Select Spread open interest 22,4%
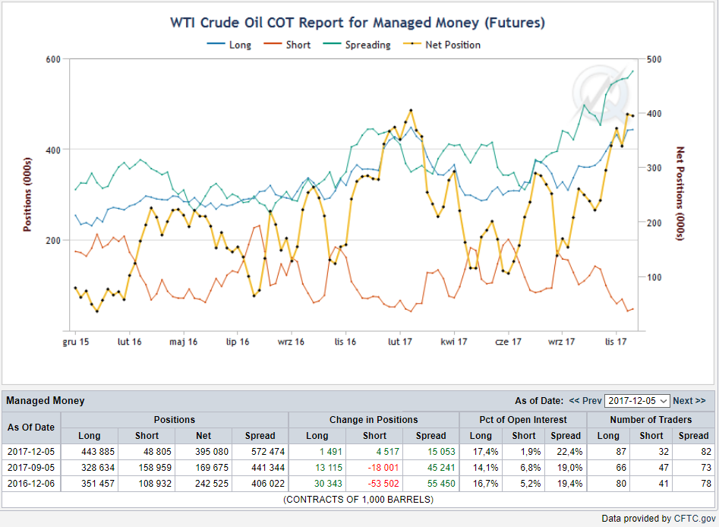The height and width of the screenshot is (527, 719). [x=569, y=452]
